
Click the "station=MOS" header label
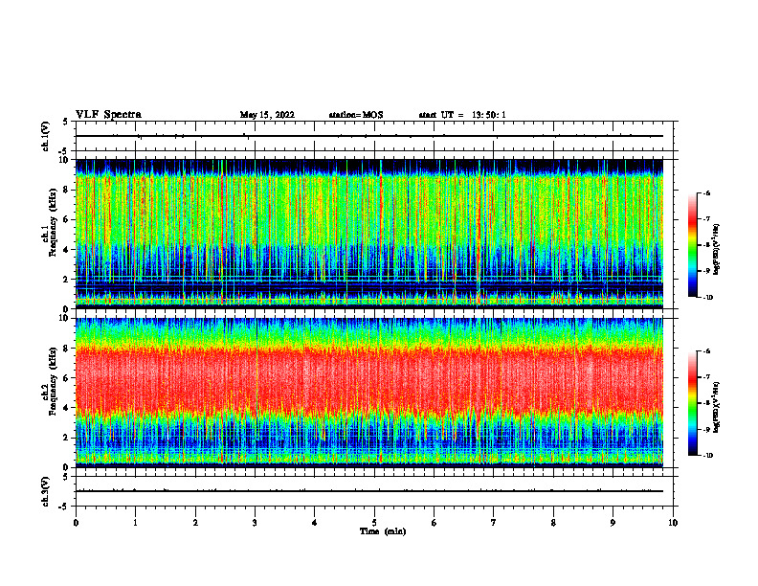pos(356,115)
